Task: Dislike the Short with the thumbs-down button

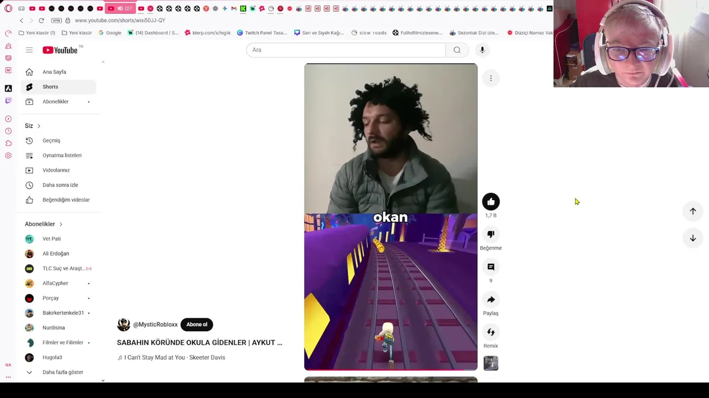Action: pos(491,234)
